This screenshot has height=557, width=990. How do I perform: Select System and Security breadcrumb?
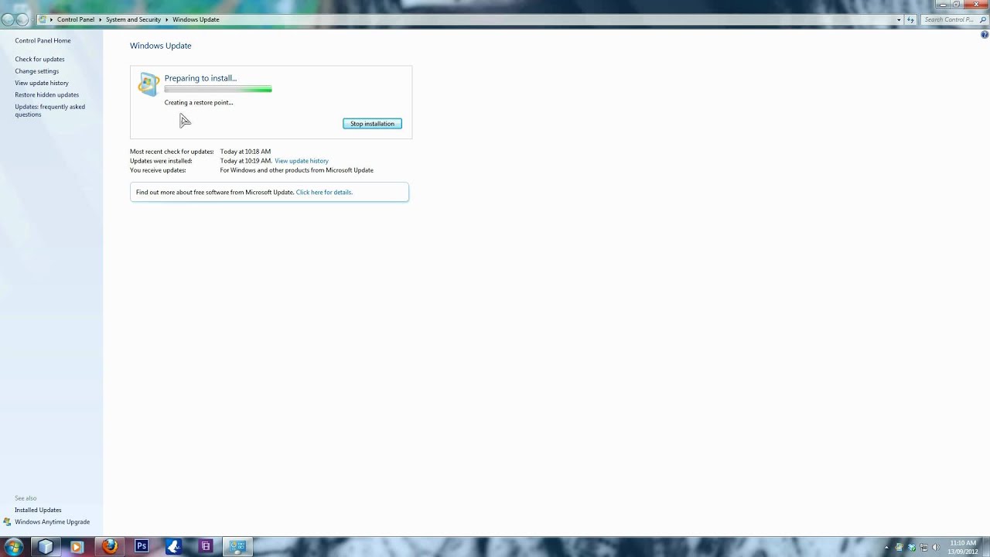[133, 19]
